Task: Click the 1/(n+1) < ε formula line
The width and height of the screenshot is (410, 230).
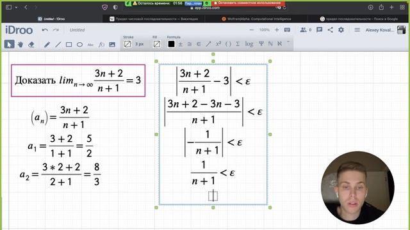Action: coord(213,173)
